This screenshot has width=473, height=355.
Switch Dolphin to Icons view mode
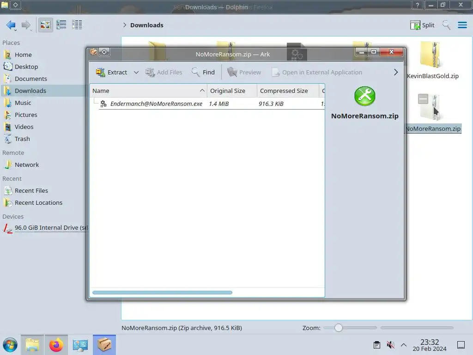[x=45, y=25]
